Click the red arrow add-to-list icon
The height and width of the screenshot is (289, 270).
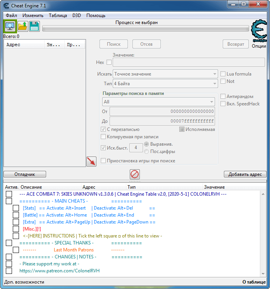[x=91, y=162]
